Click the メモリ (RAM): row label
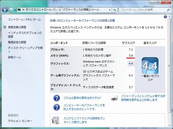This screenshot has height=129, width=173. [59, 55]
